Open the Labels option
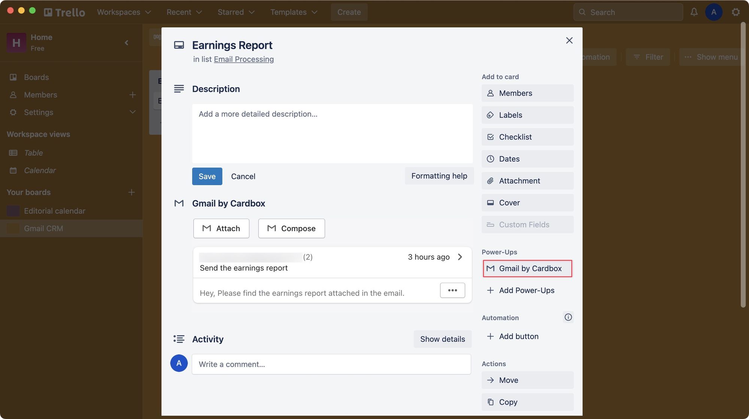Viewport: 749px width, 419px height. click(527, 115)
